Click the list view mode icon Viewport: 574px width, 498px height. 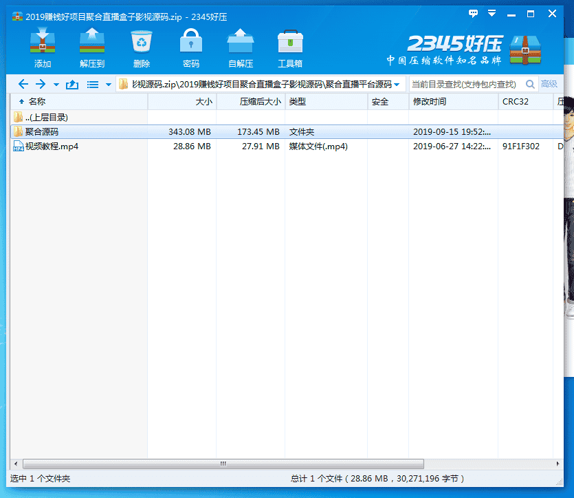coord(93,85)
